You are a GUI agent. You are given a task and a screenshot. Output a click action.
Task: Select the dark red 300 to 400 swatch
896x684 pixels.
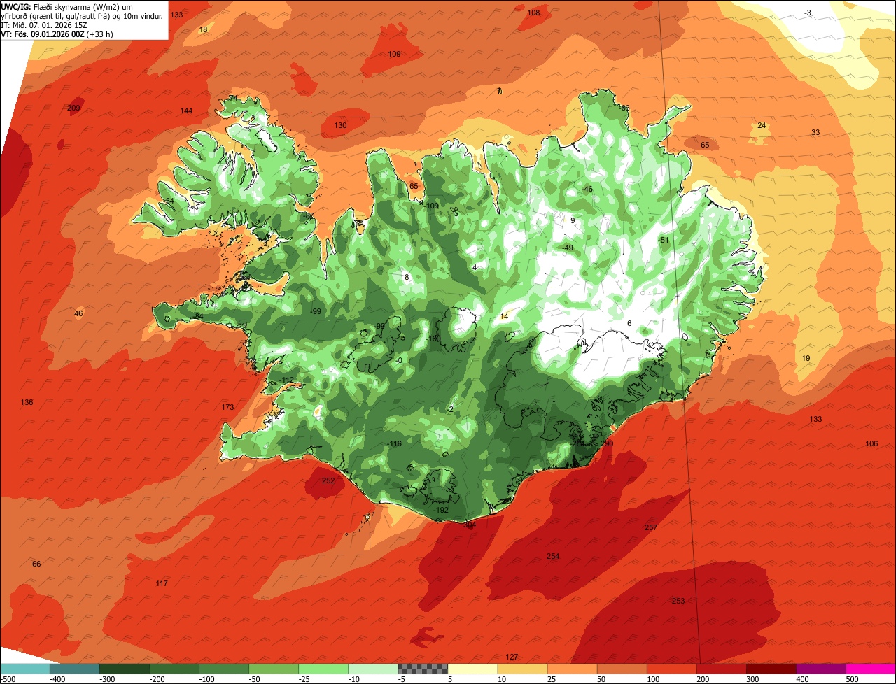point(771,668)
